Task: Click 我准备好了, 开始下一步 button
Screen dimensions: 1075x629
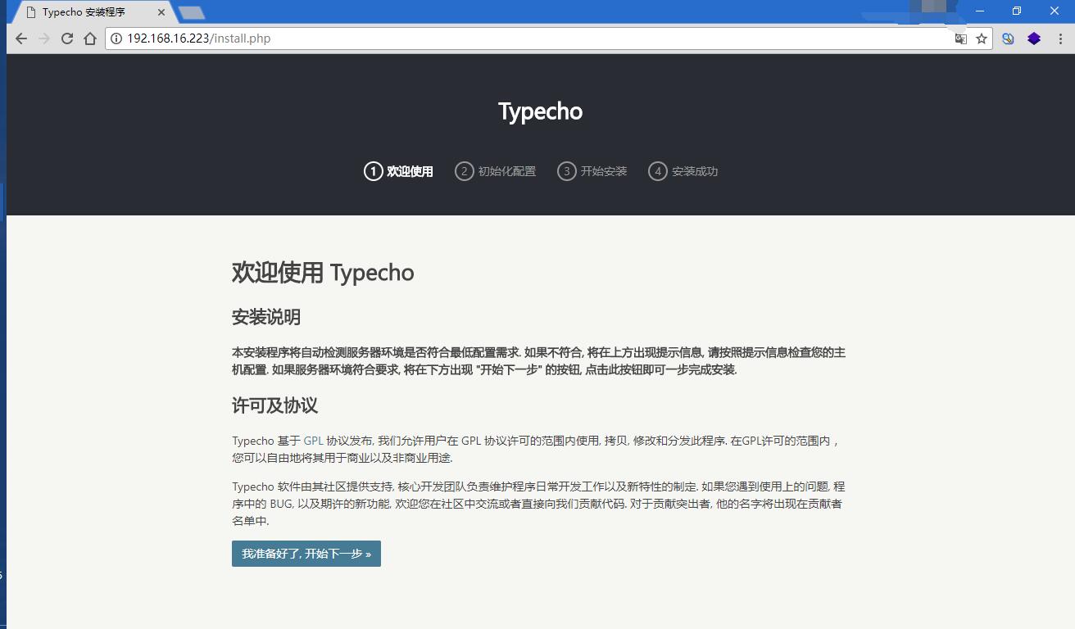Action: pyautogui.click(x=306, y=554)
